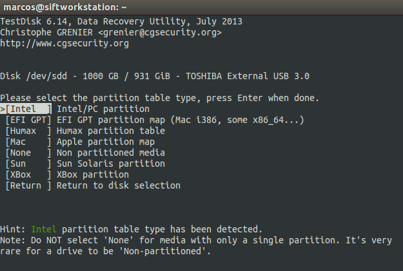The height and width of the screenshot is (271, 403).
Task: Choose the EFI GPT partition map entry
Action: [28, 120]
